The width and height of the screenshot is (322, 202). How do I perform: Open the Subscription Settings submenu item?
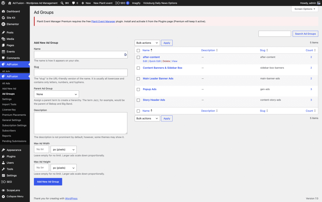coord(14,125)
